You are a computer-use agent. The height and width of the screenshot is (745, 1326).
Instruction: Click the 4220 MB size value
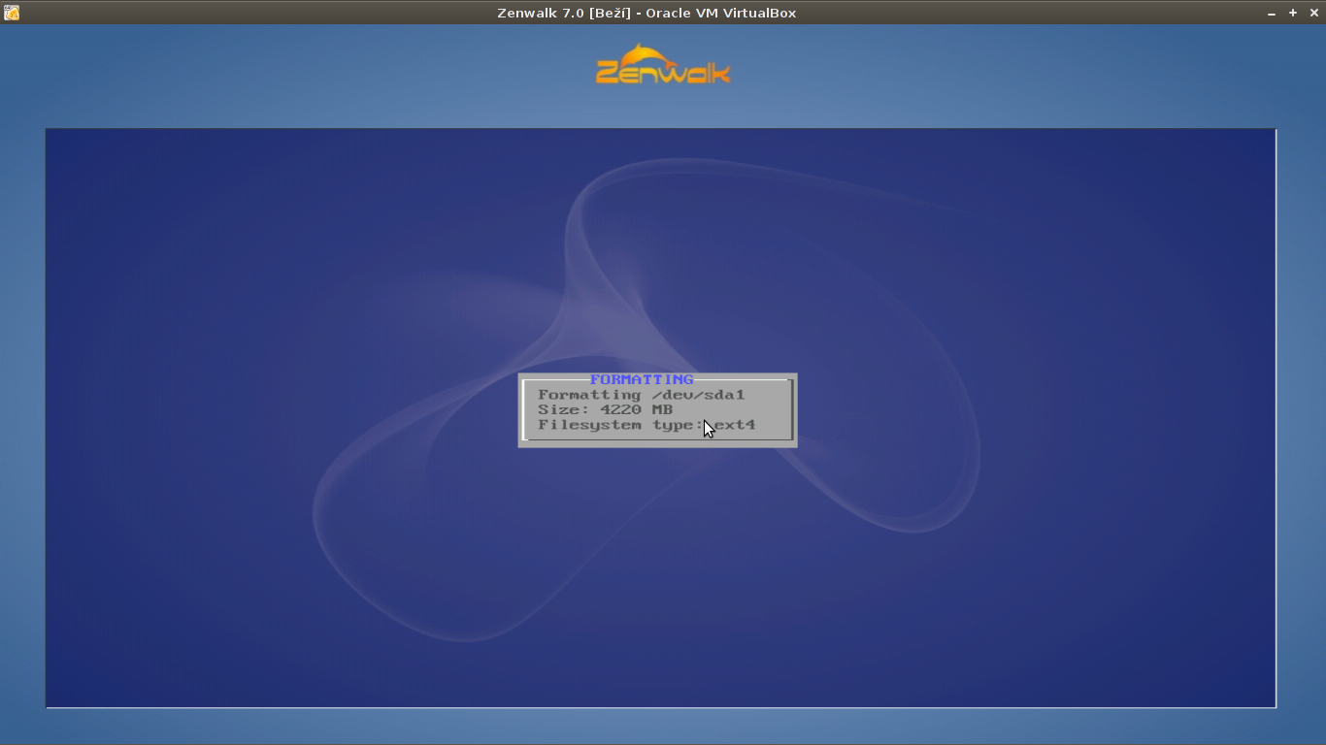pos(636,409)
